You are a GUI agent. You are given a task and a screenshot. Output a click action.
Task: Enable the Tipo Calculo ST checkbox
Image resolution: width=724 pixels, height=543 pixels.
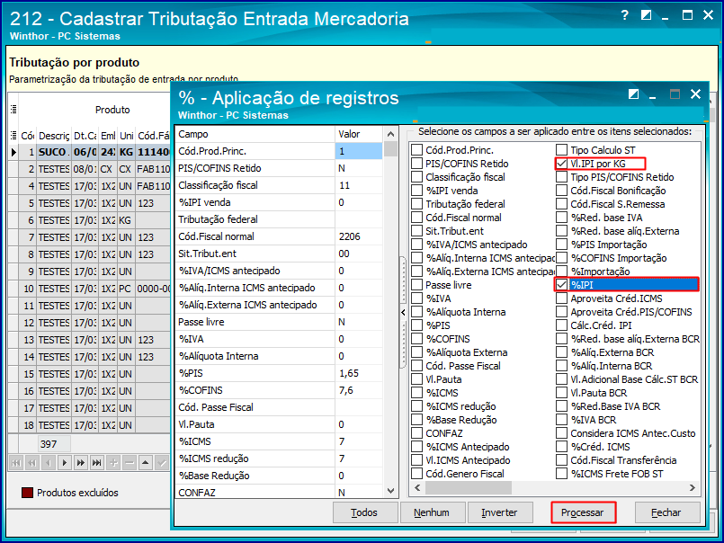tap(561, 150)
